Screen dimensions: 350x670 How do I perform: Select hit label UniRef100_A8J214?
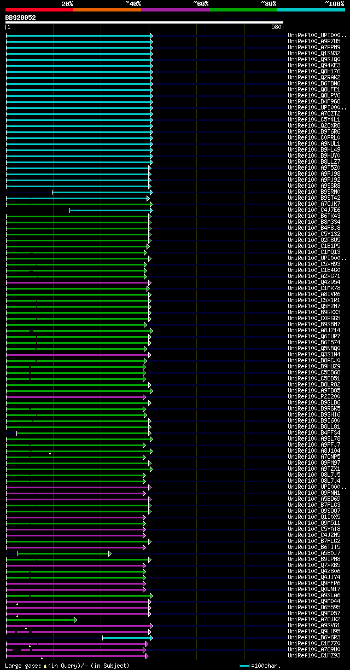314,330
